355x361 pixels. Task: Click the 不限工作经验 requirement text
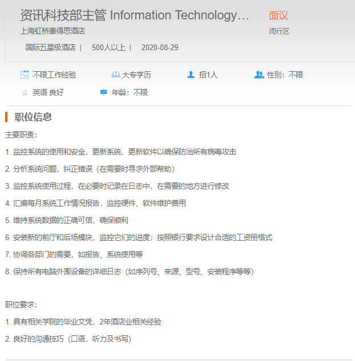point(54,75)
